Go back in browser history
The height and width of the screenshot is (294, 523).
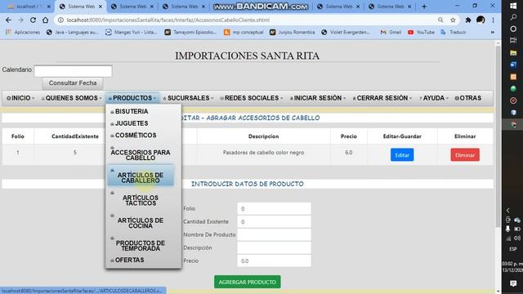pos(8,20)
